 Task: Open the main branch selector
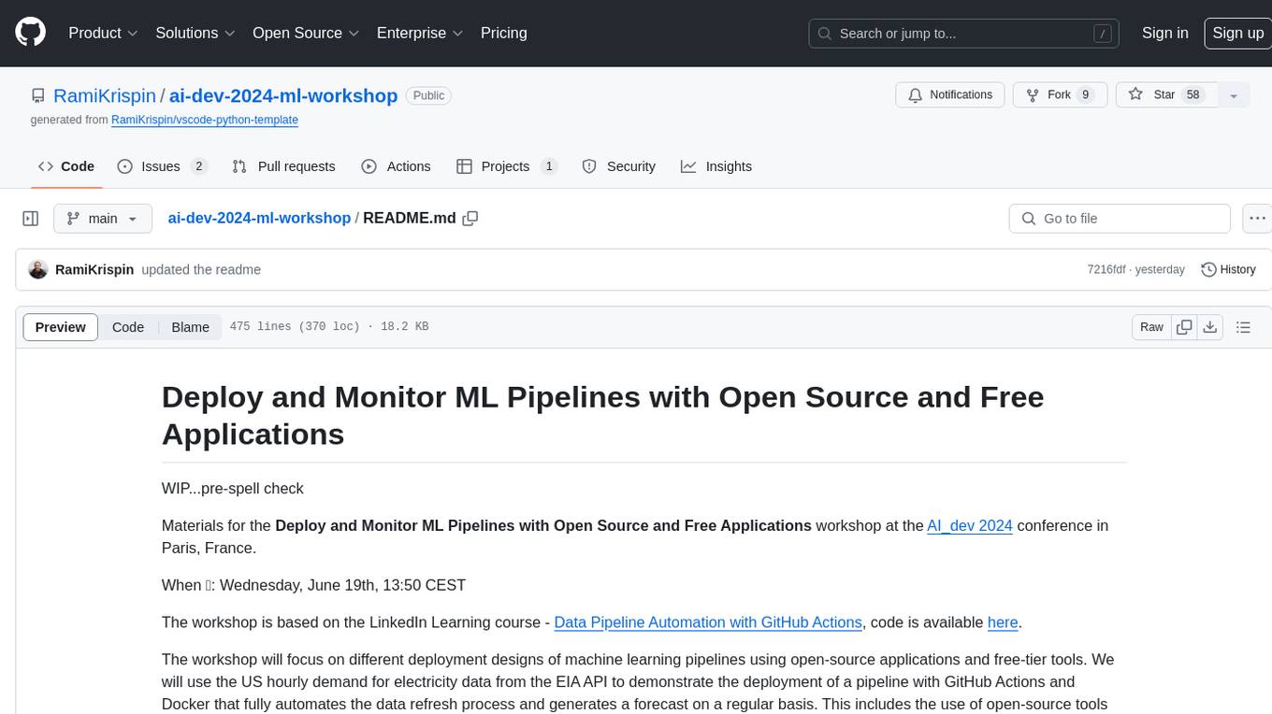[102, 219]
